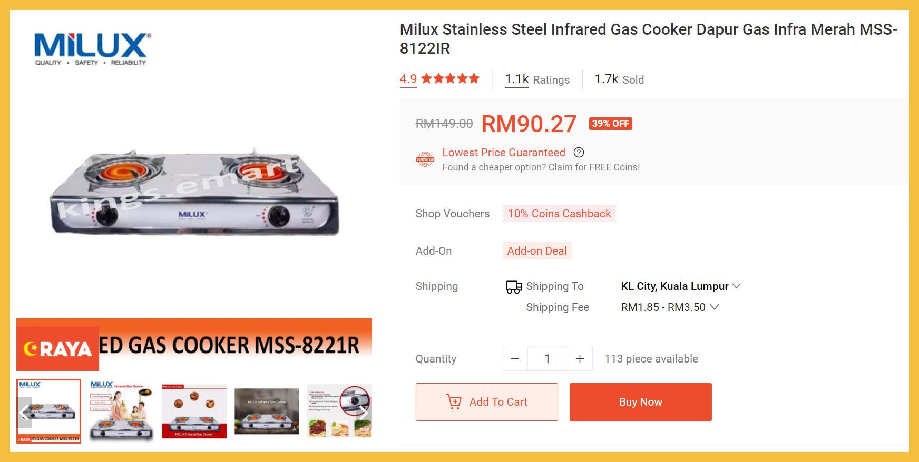
Task: Click next arrow on thumbnail carousel
Action: point(363,412)
